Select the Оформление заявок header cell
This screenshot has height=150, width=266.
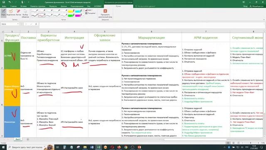[105, 37]
